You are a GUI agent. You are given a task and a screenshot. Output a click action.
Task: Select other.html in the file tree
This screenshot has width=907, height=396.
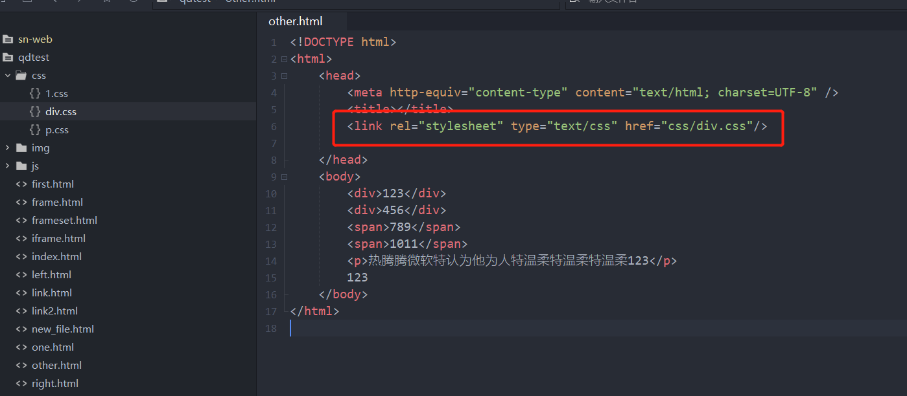pyautogui.click(x=56, y=365)
